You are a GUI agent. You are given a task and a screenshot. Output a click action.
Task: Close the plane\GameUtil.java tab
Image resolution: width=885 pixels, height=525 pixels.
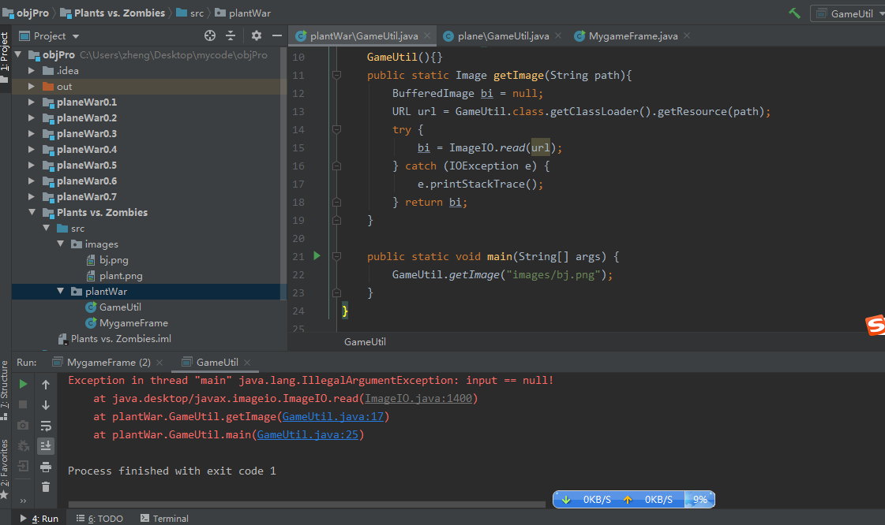tap(558, 35)
